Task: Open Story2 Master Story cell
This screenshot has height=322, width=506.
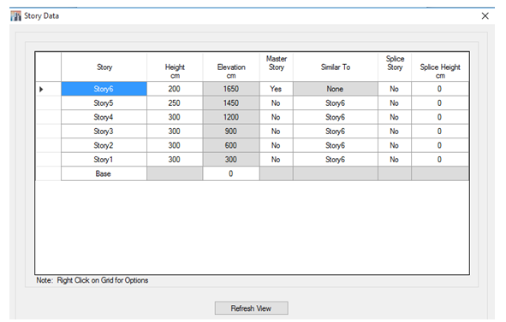Action: click(x=277, y=145)
